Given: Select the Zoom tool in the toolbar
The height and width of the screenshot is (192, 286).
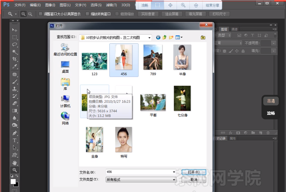Looking at the screenshot, I should coord(15,170).
